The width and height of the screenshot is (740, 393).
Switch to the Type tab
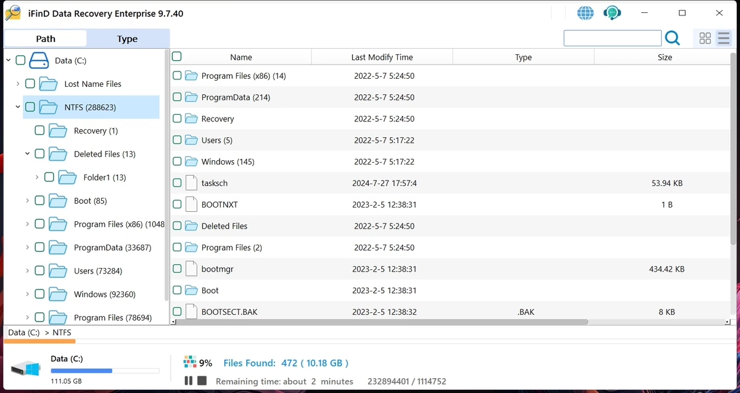point(128,38)
